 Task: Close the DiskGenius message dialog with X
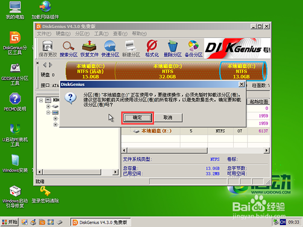pos(241,84)
